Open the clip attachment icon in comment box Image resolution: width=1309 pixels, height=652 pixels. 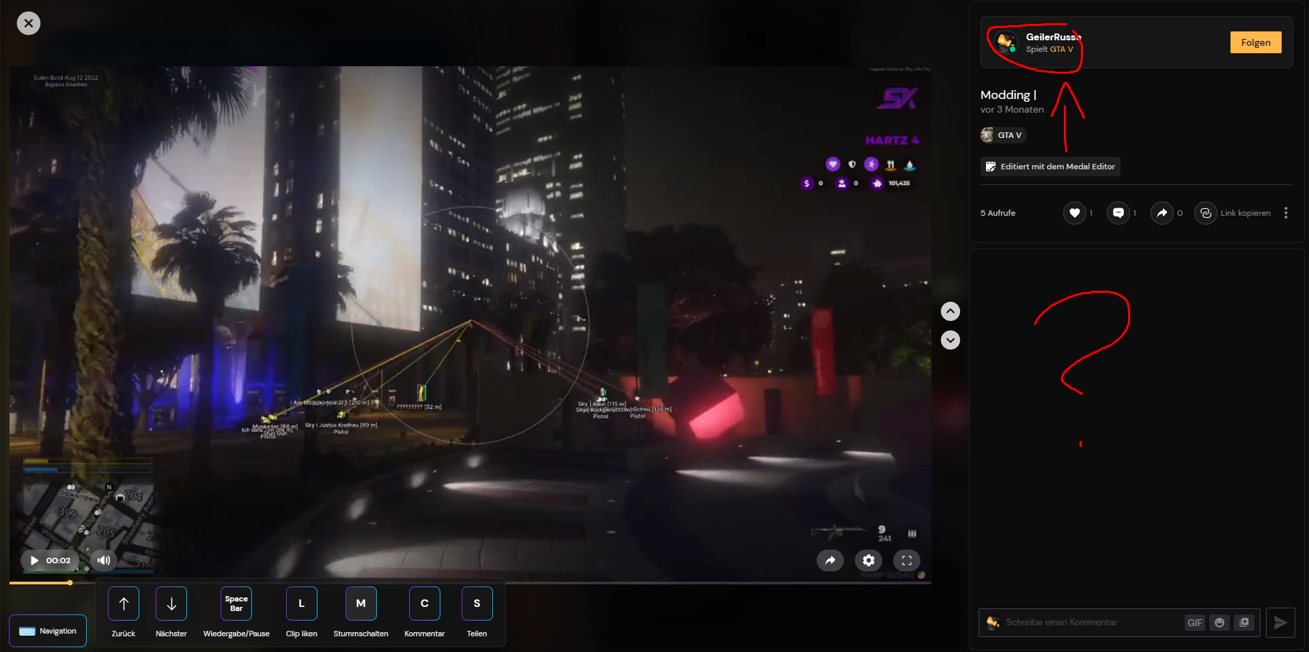[1244, 623]
